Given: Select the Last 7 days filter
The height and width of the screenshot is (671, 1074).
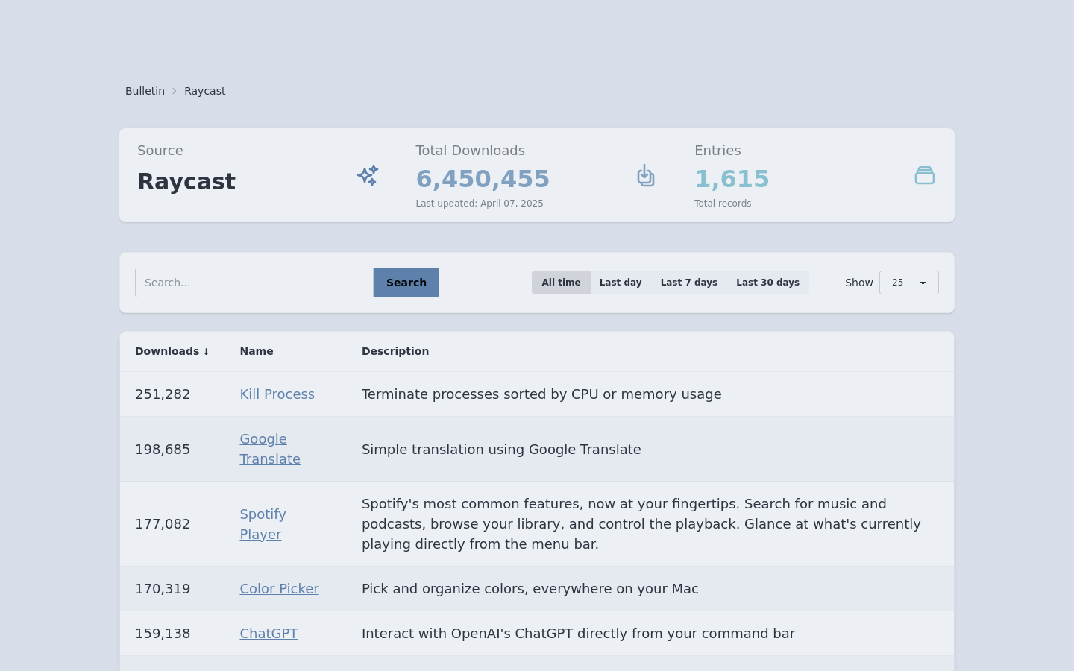Looking at the screenshot, I should tap(689, 283).
